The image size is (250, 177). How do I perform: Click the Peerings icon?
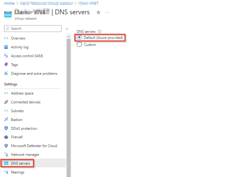pos(6,172)
